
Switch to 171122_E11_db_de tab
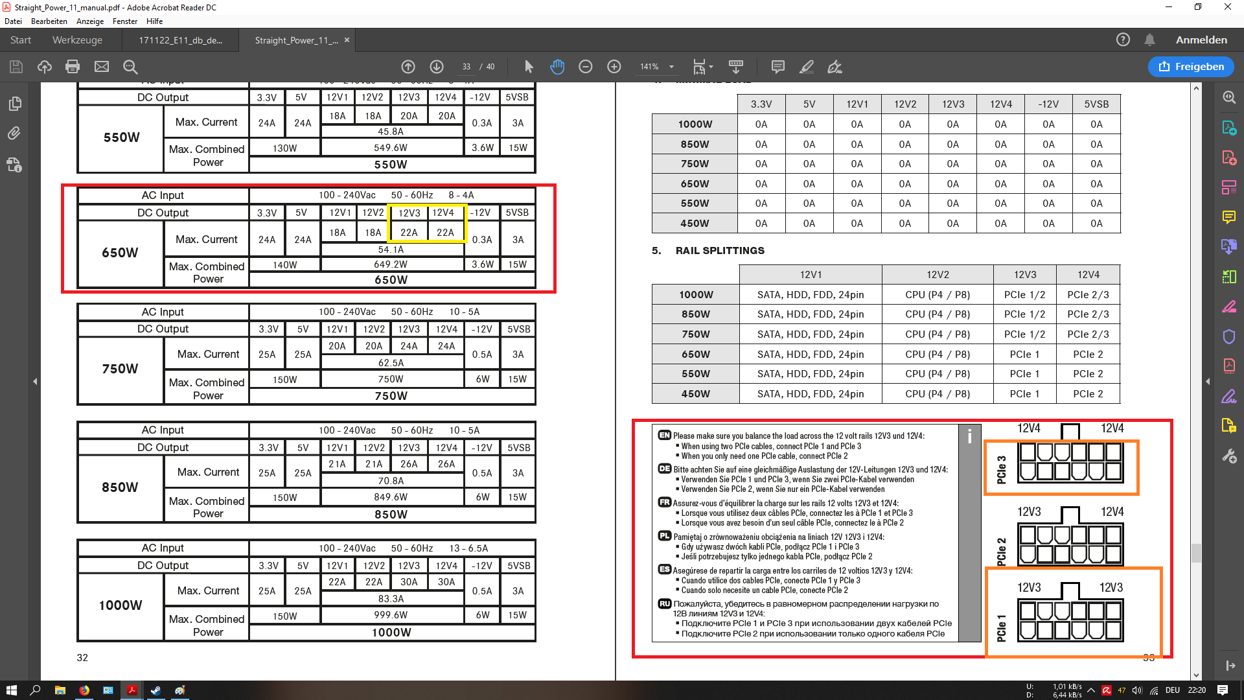(x=180, y=40)
